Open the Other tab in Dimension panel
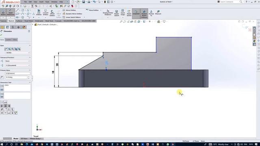Screen dimensions: 260x146 [x=15, y=40]
